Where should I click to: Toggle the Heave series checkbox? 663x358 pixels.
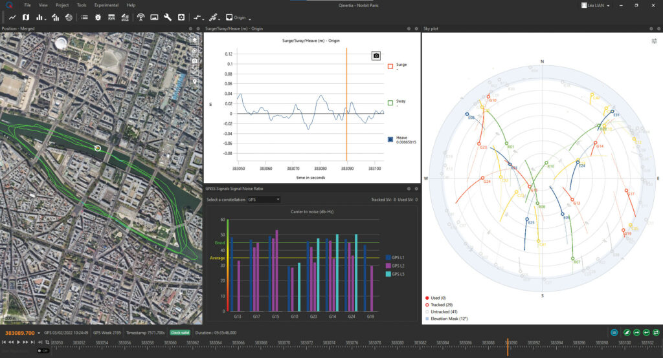tap(390, 140)
